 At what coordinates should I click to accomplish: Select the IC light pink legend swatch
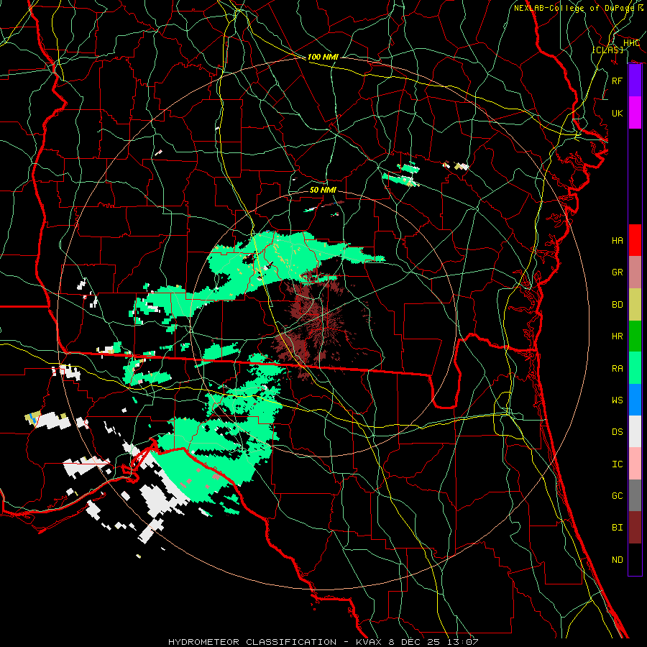635,464
